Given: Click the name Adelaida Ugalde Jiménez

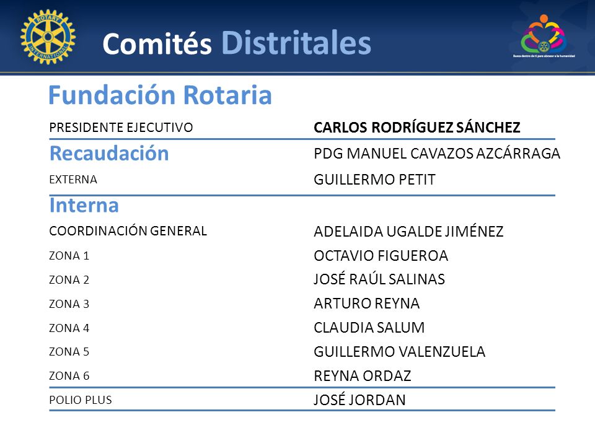Looking at the screenshot, I should point(408,231).
